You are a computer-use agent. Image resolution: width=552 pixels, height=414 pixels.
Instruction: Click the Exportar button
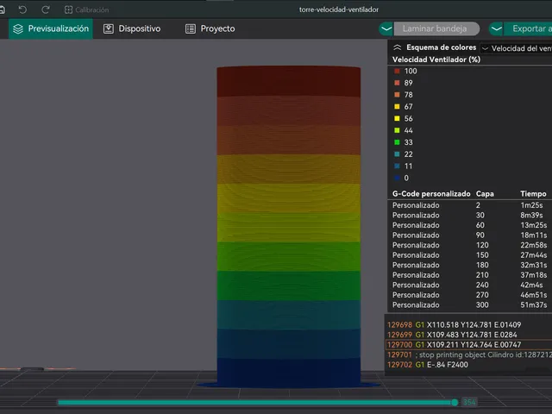pyautogui.click(x=528, y=28)
